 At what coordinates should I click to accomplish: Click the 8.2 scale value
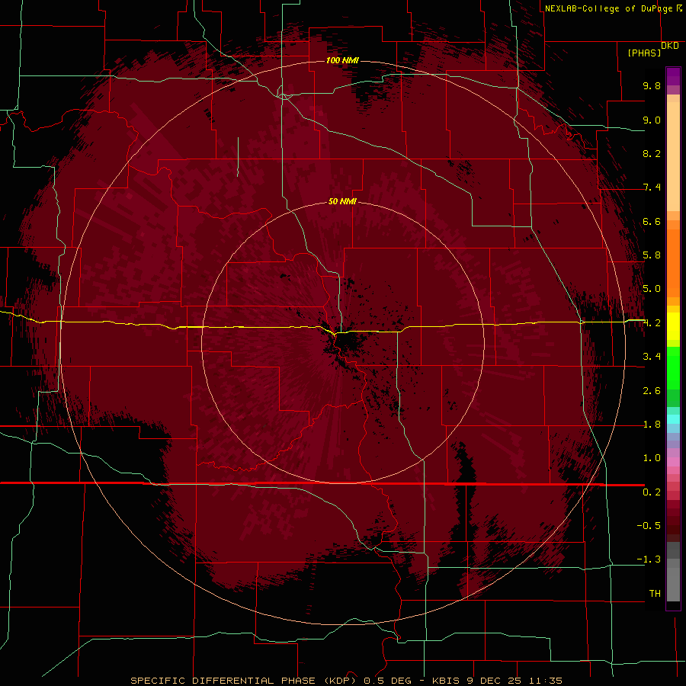(652, 153)
